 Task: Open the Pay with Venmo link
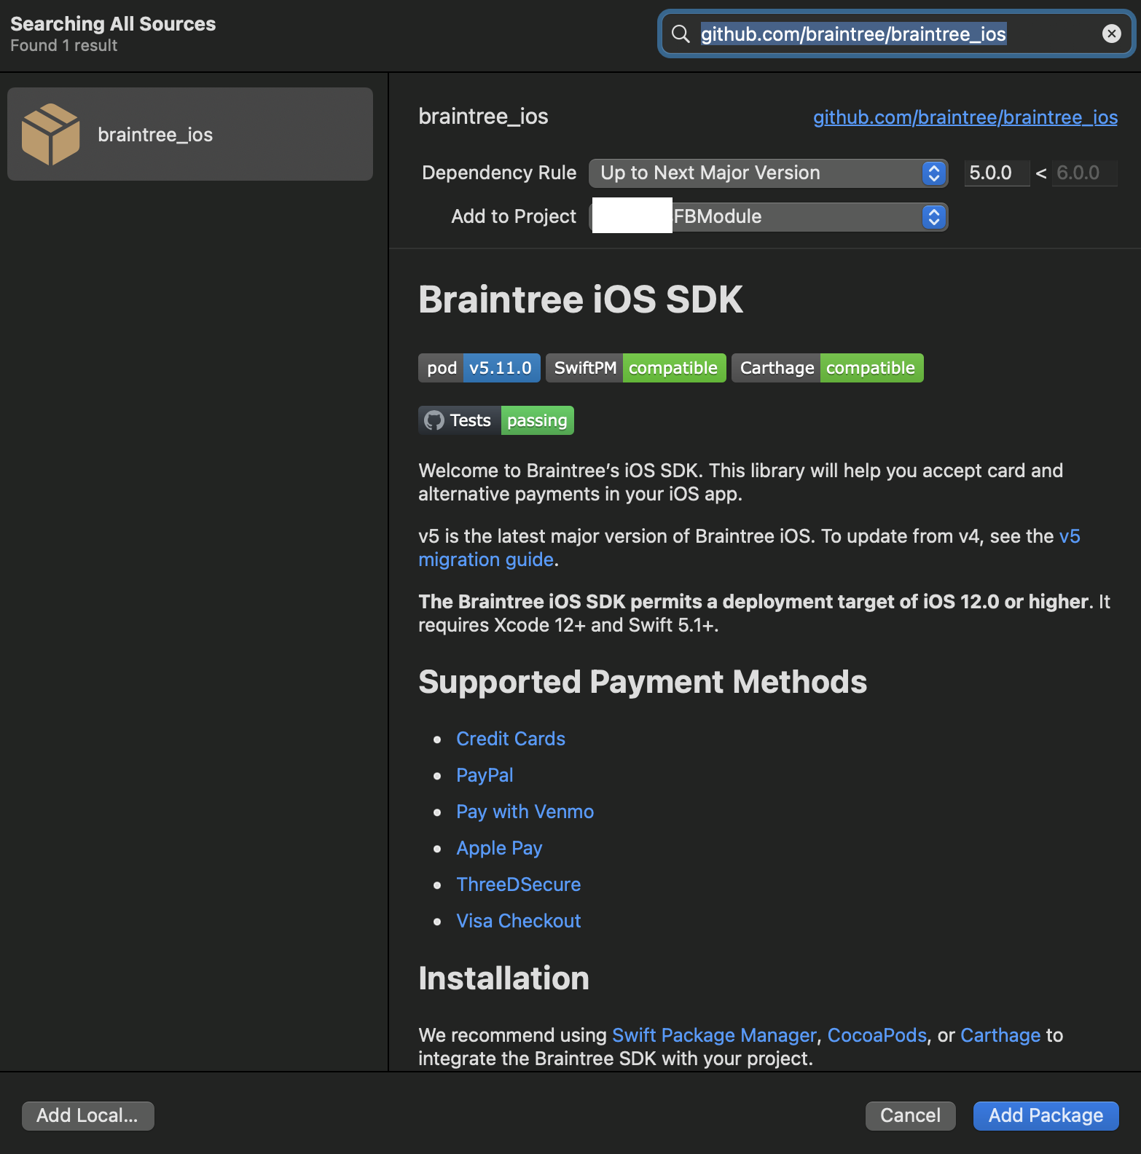[x=525, y=812]
